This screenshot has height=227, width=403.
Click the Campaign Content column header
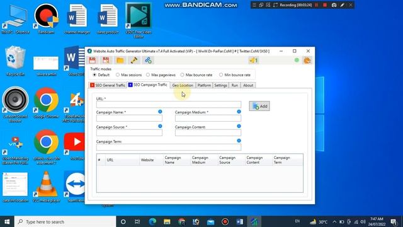click(259, 160)
